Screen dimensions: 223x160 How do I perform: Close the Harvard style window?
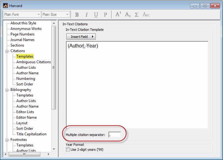click(215, 6)
